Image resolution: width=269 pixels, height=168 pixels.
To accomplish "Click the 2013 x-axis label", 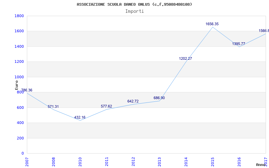I will tap(160, 162).
